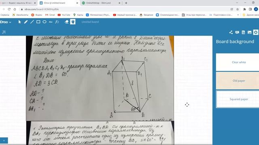Share this page from address bar
This screenshot has height=145, width=259.
(x=232, y=9)
